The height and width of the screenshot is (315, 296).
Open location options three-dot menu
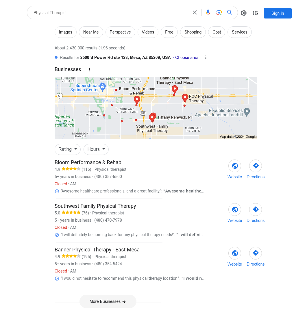pyautogui.click(x=206, y=58)
